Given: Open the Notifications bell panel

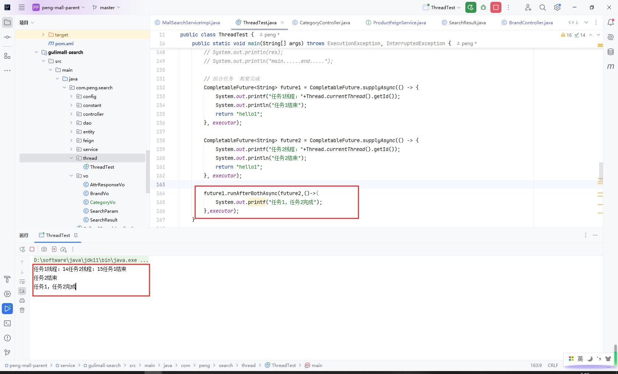Looking at the screenshot, I should tap(611, 22).
